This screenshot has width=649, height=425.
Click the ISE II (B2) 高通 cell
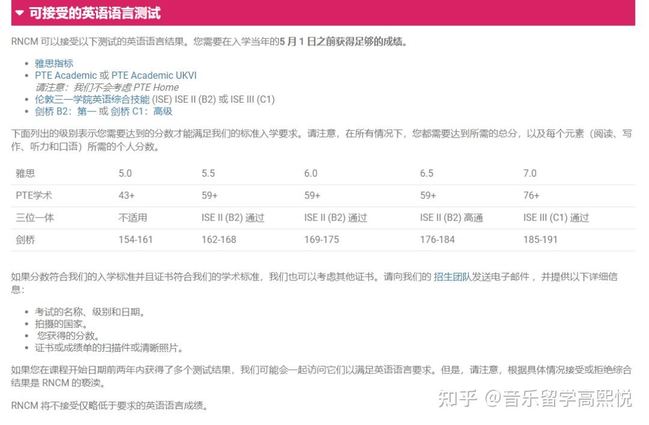coord(451,218)
